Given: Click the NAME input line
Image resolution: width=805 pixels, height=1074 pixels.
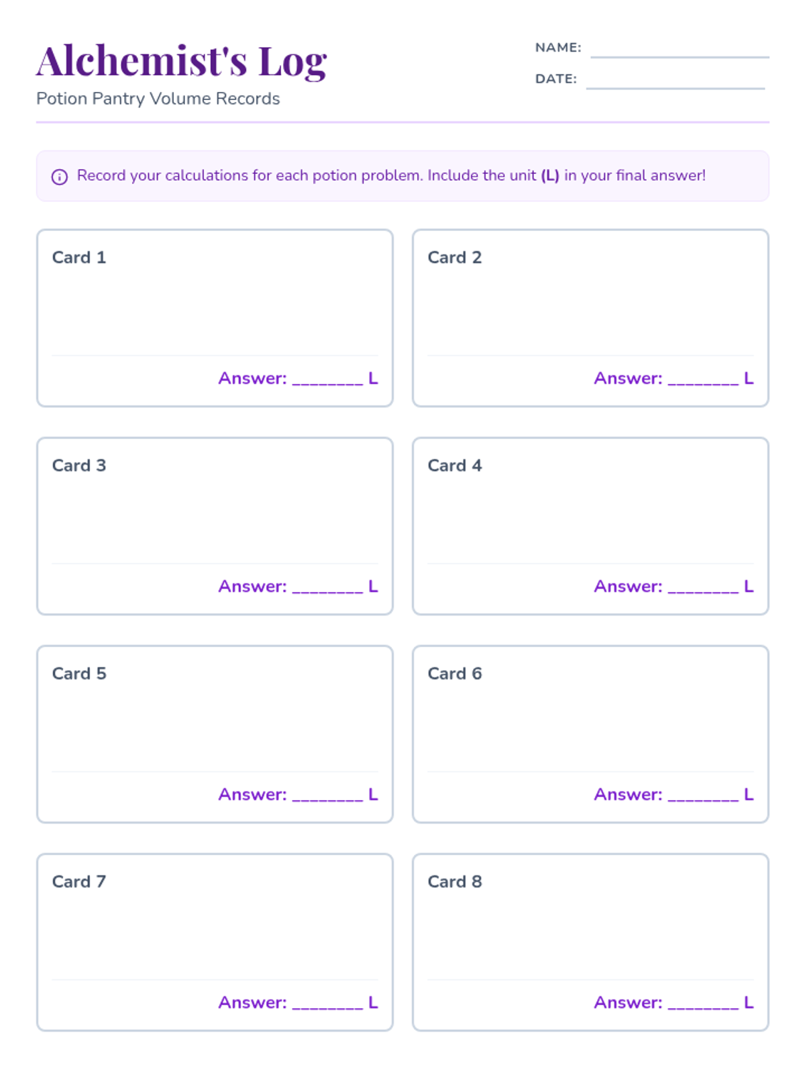Looking at the screenshot, I should coord(679,50).
